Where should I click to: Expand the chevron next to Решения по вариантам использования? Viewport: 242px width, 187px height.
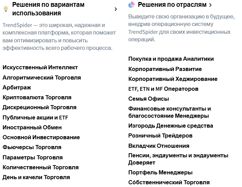pos(116,9)
